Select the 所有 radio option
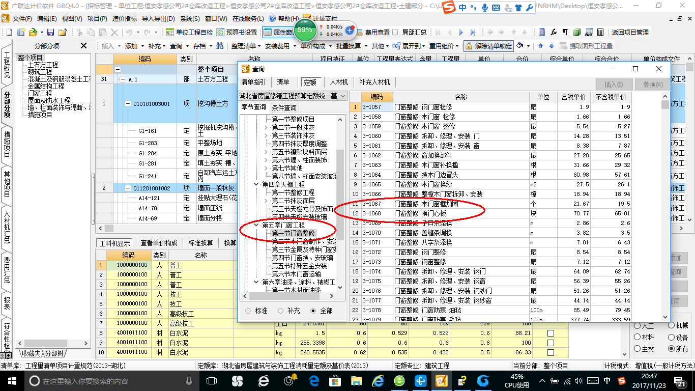 click(x=672, y=349)
